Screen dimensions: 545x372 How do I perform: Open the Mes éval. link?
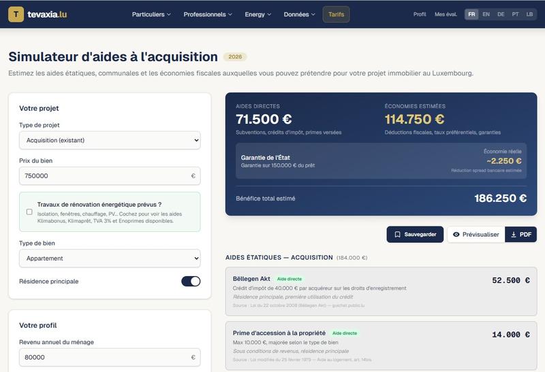pos(446,14)
